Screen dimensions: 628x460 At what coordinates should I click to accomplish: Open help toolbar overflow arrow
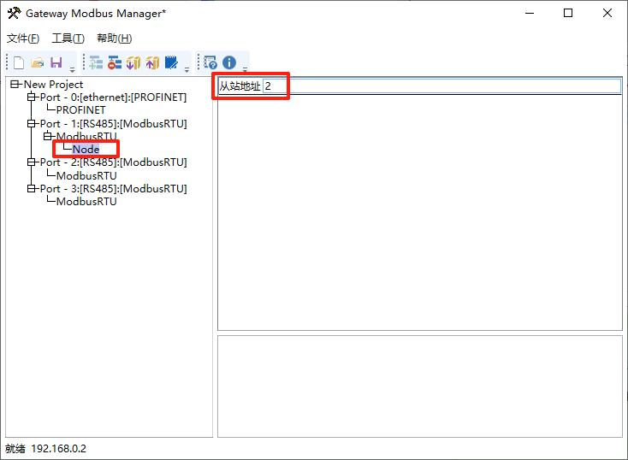pos(245,69)
